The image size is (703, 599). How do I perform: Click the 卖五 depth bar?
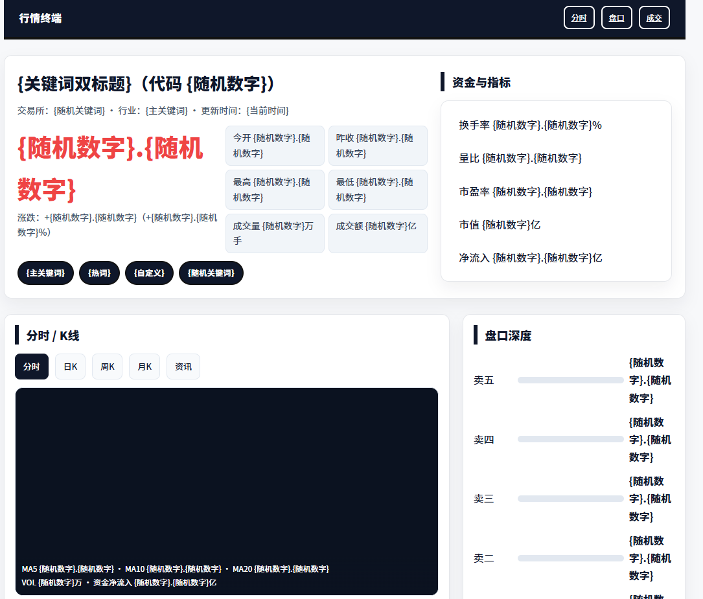pyautogui.click(x=570, y=380)
